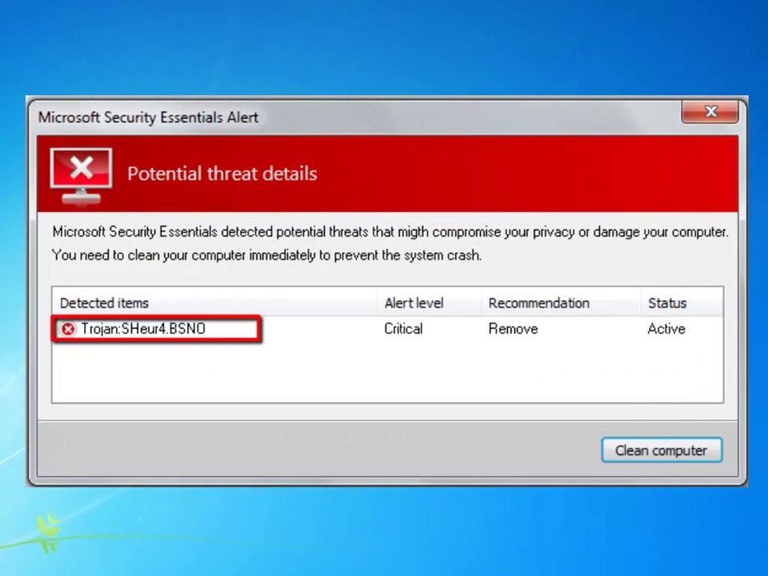Close the Microsoft Security Essentials Alert dialog
Viewport: 768px width, 576px height.
pyautogui.click(x=710, y=112)
